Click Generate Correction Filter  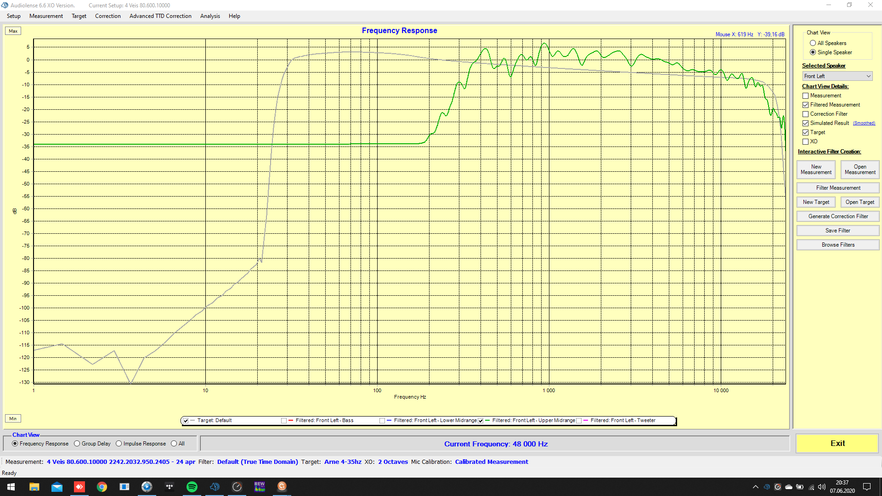[x=838, y=216]
